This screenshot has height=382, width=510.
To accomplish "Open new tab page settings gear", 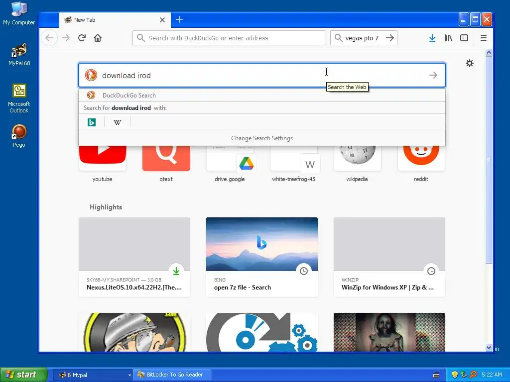I will click(469, 63).
